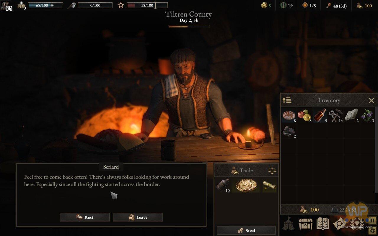Click the Steal button
The height and width of the screenshot is (236, 378).
[246, 230]
